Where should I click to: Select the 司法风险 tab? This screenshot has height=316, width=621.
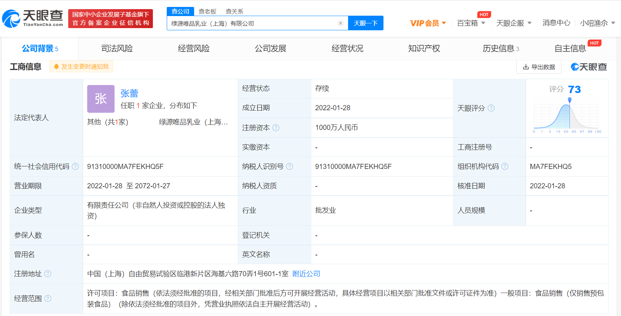pos(117,49)
